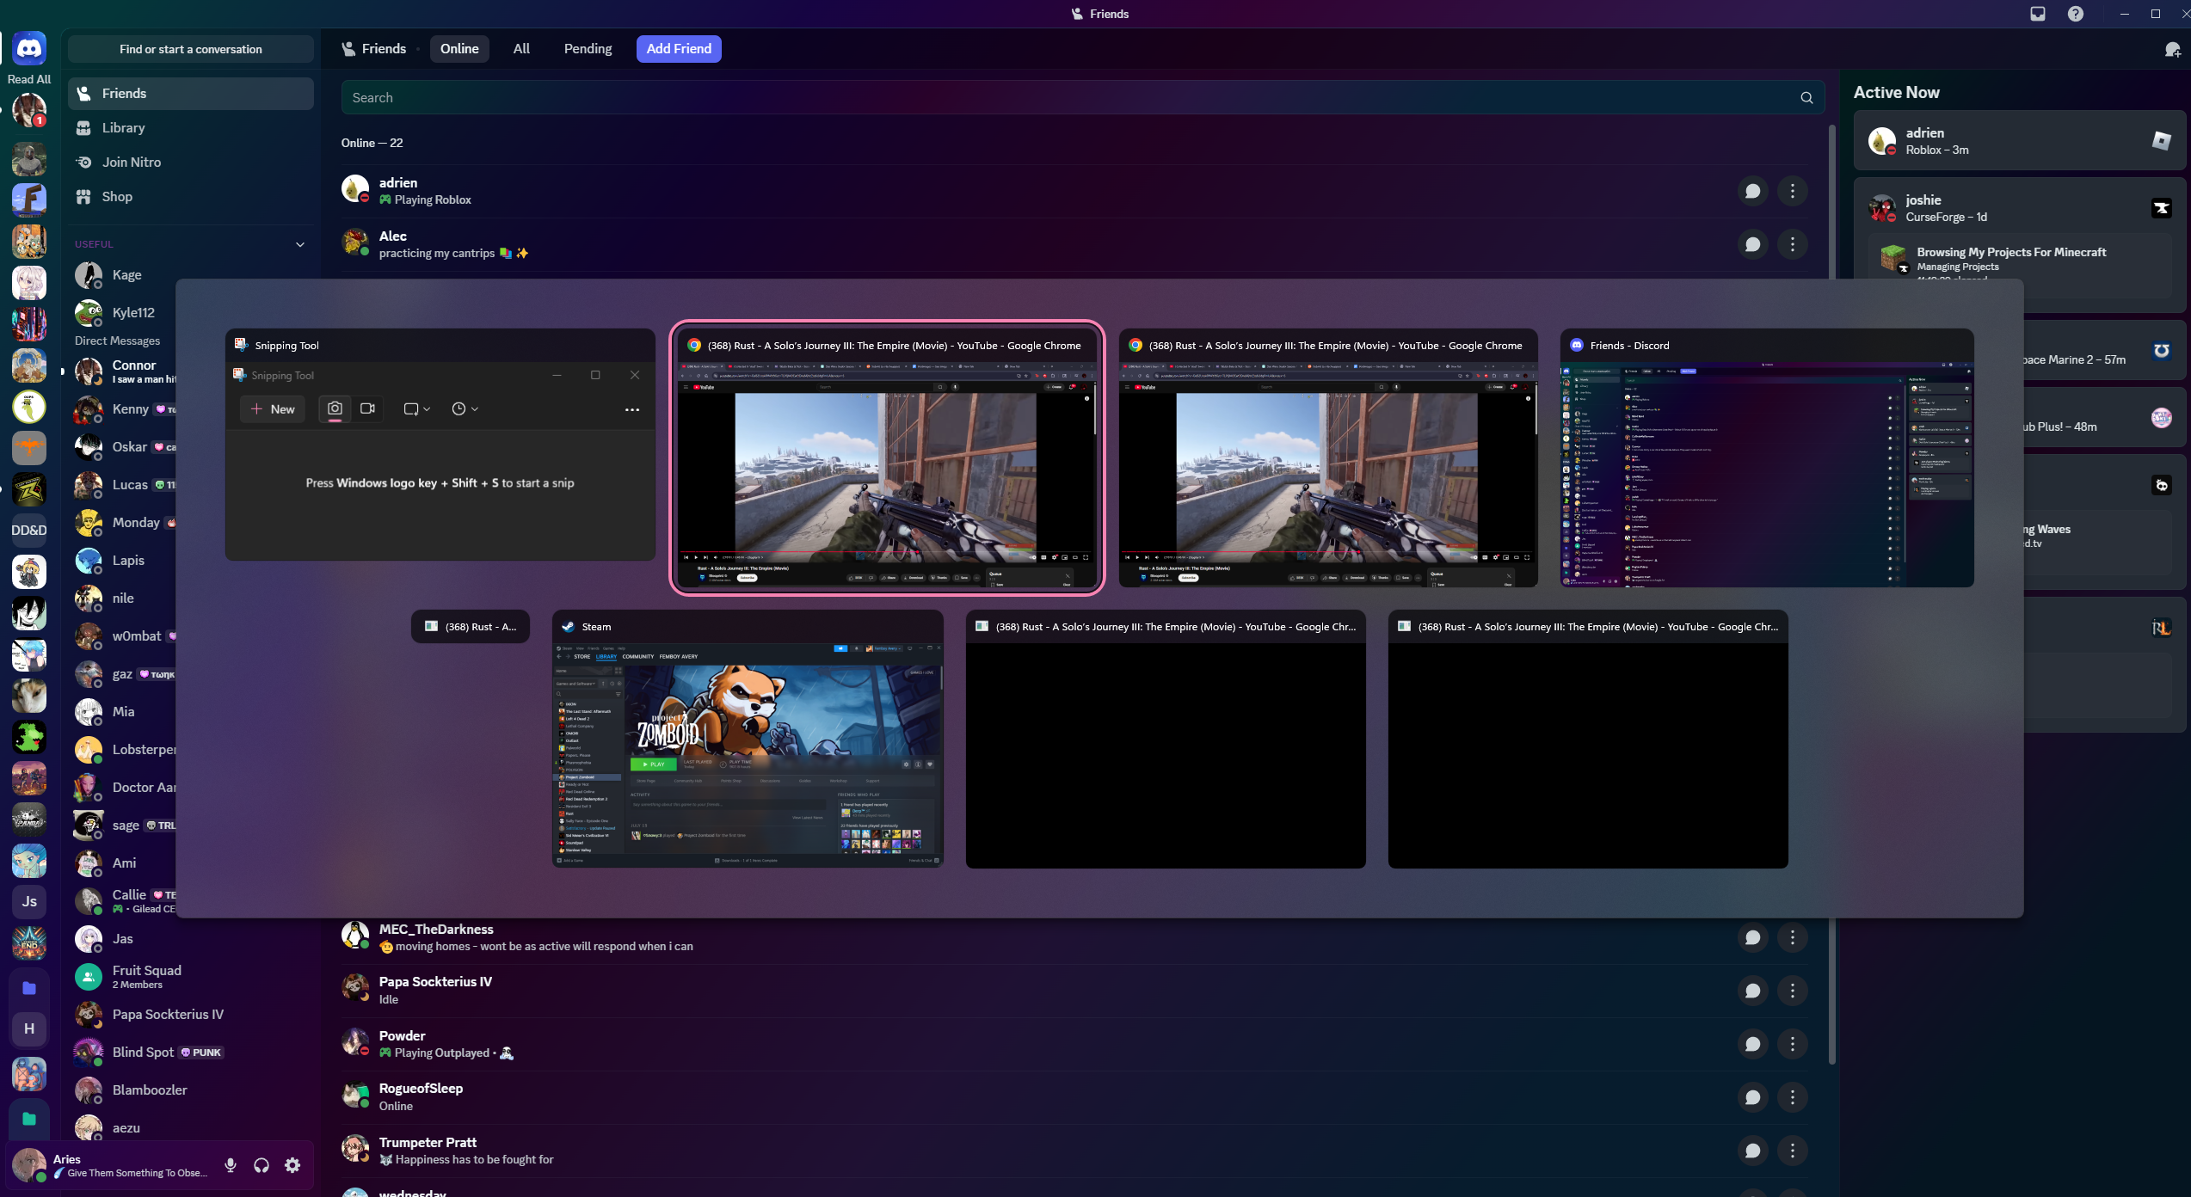Click the New Group DM icon
2191x1197 pixels.
coord(2172,50)
